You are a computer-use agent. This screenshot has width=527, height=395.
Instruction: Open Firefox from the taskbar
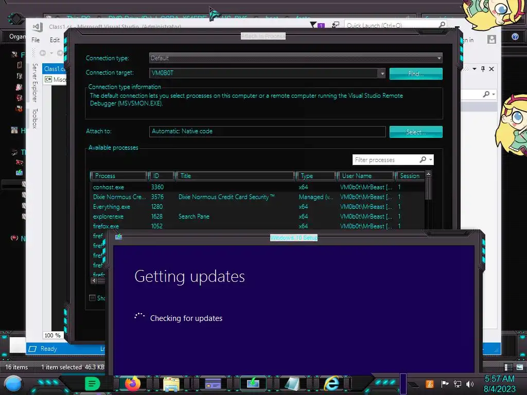pos(132,383)
